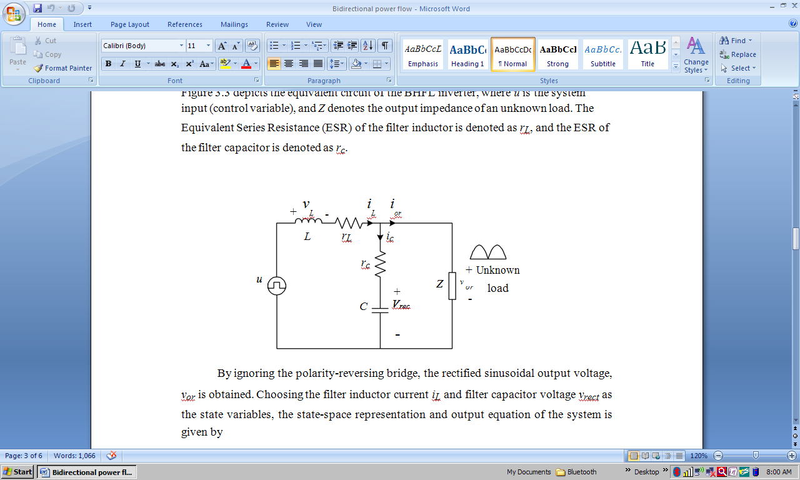Viewport: 800px width, 480px height.
Task: Expand the Find dropdown arrow
Action: click(750, 41)
